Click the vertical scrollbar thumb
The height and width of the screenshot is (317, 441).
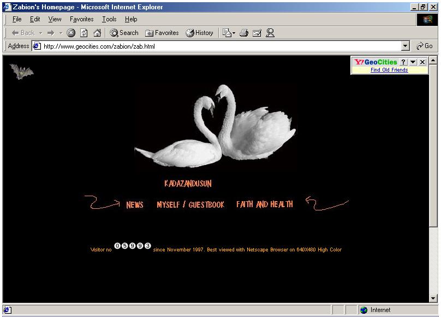(x=433, y=145)
